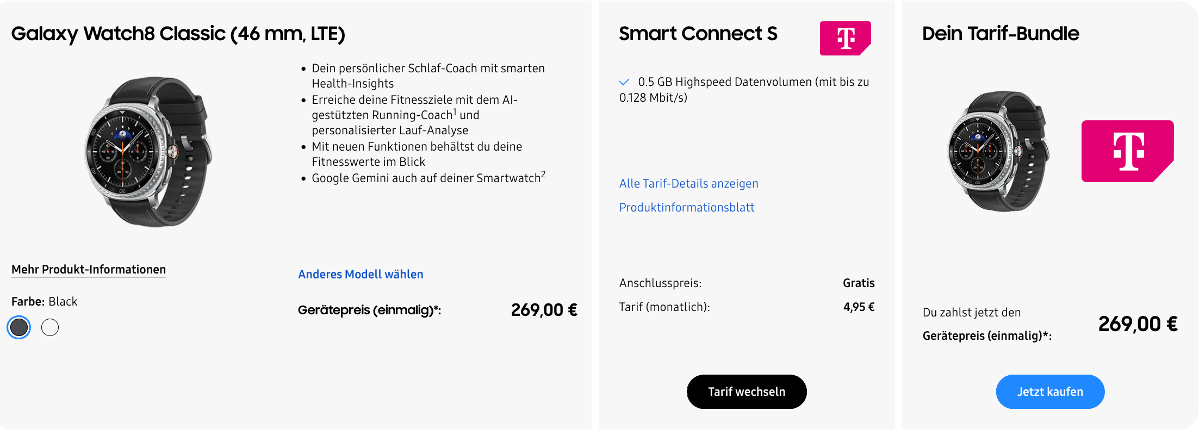Click the watch image in Tarif-Bundle
The width and height of the screenshot is (1199, 429).
point(998,151)
